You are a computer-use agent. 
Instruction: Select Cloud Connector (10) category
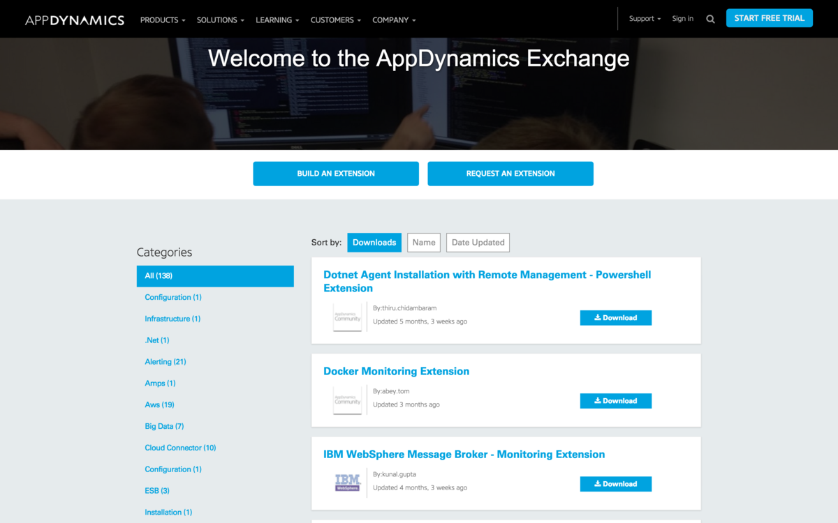[x=180, y=448]
